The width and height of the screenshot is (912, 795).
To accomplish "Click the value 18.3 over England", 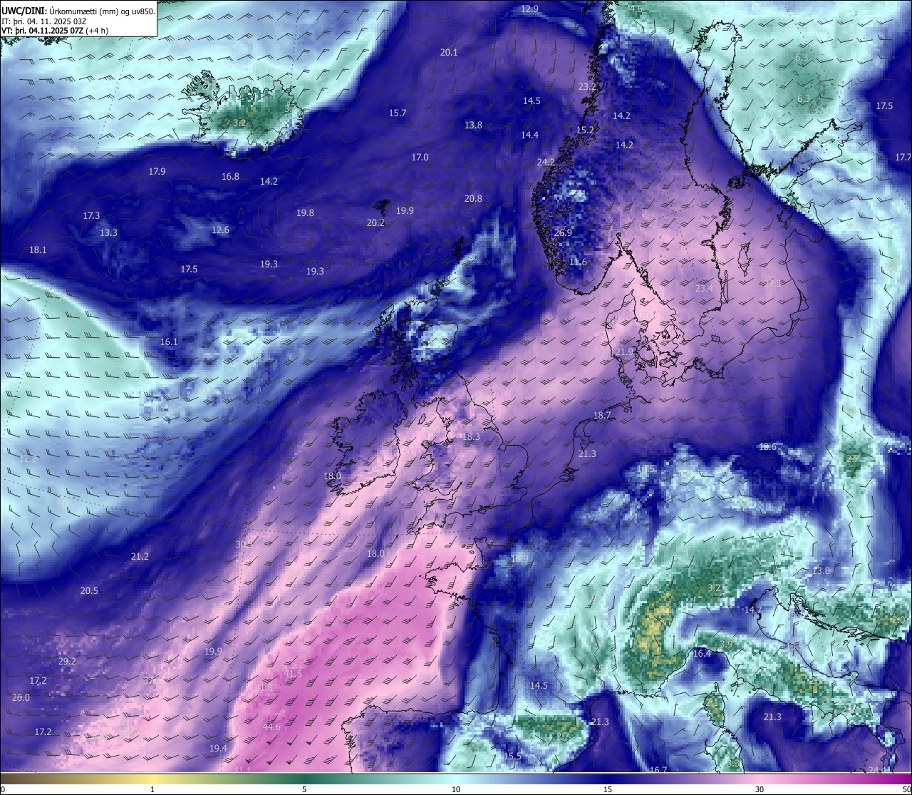I will point(471,436).
